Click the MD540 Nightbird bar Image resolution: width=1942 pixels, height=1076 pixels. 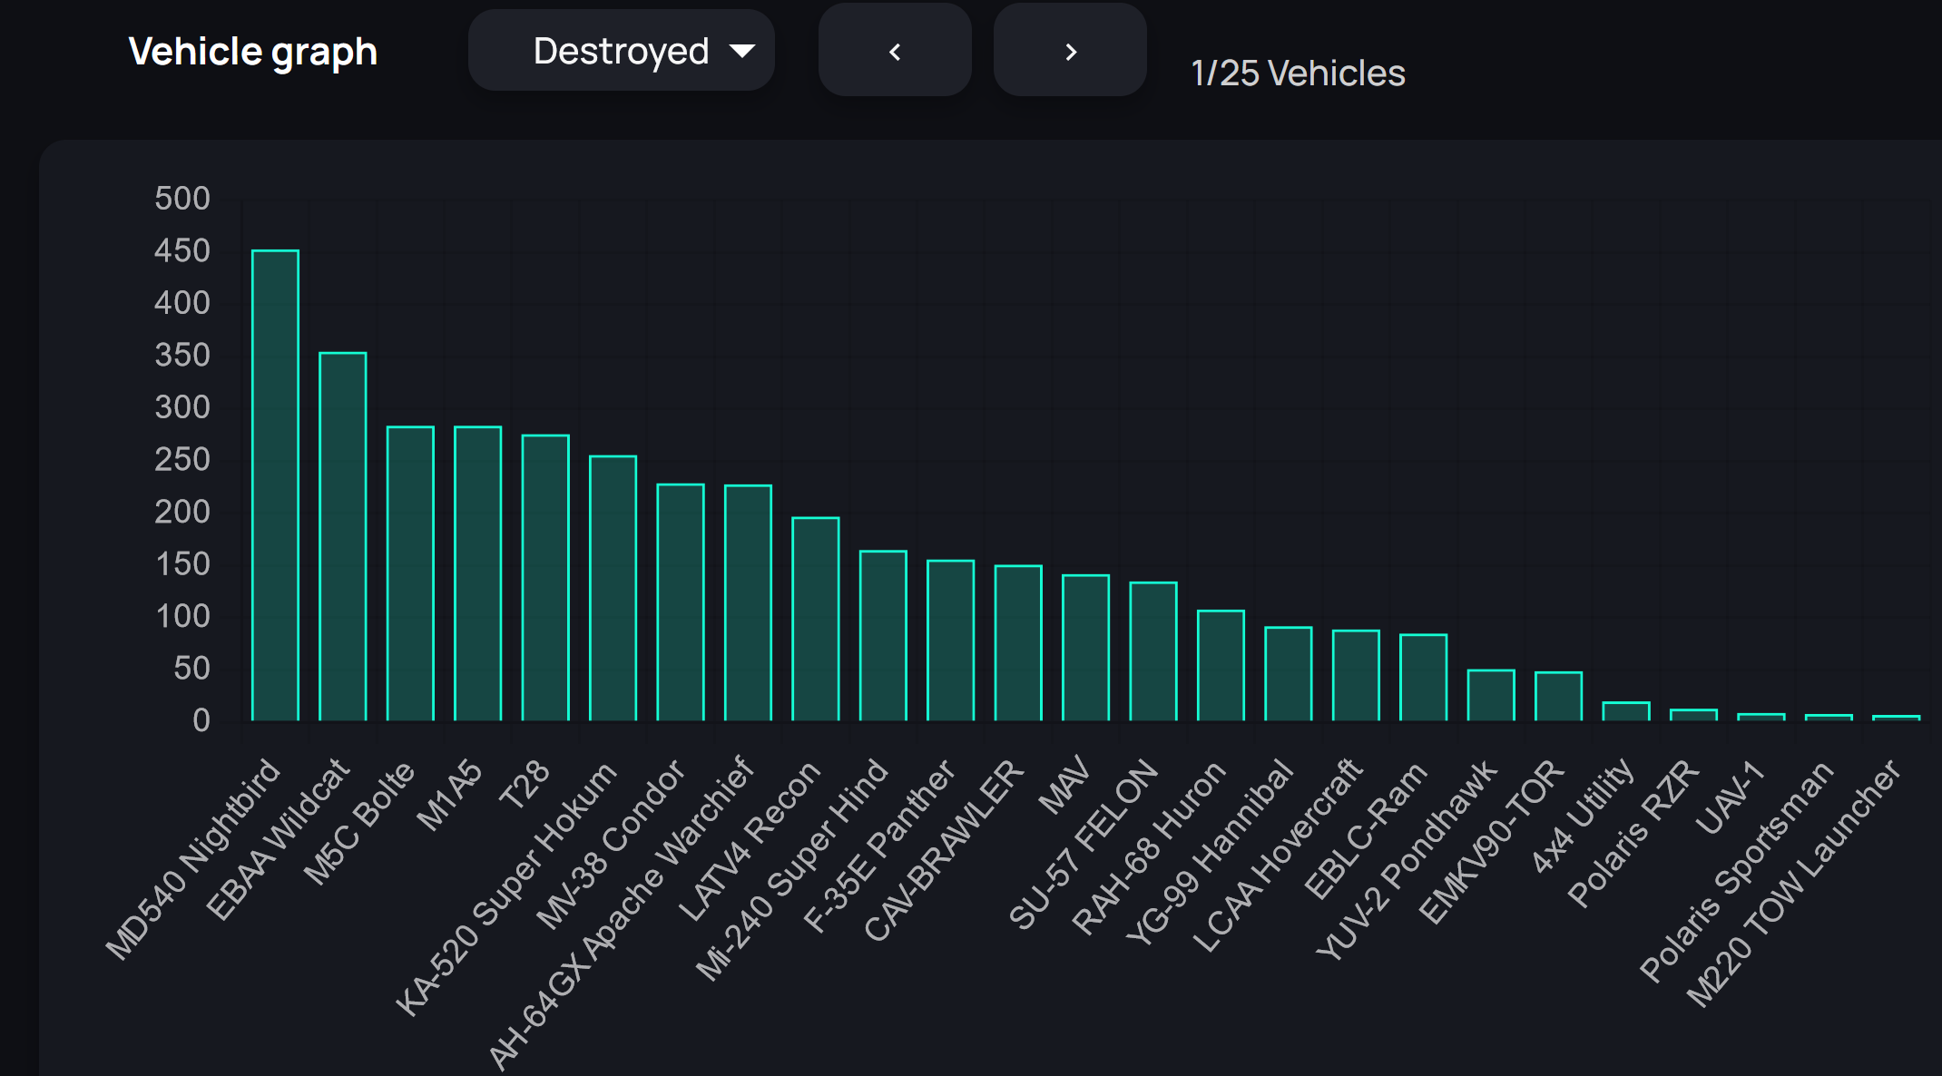pos(275,485)
